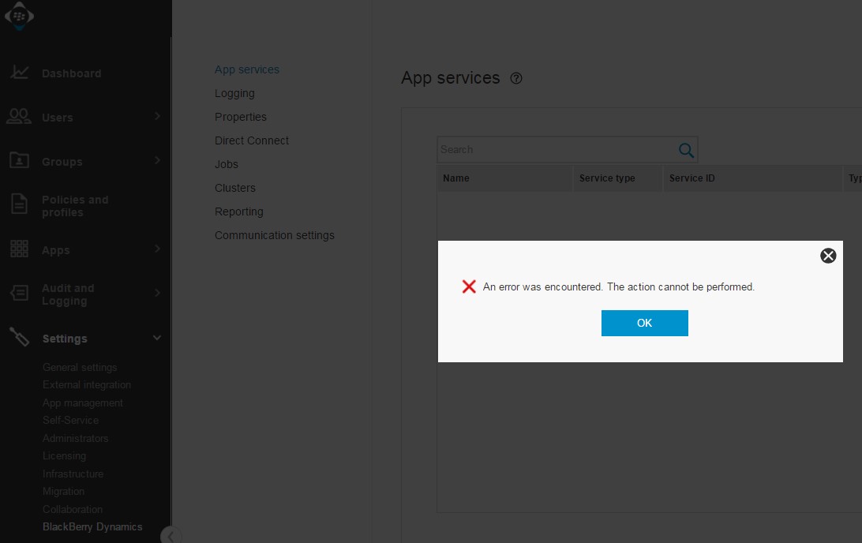Click the BlackBerry logo icon
The width and height of the screenshot is (862, 543).
click(19, 16)
